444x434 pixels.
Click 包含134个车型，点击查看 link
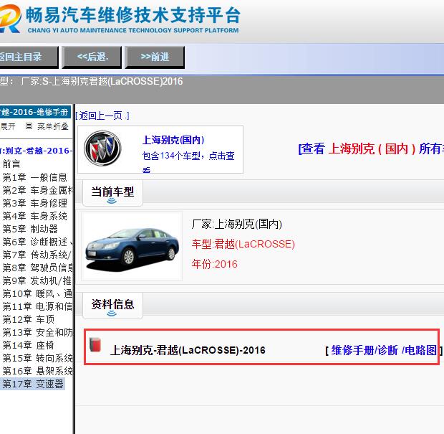pyautogui.click(x=188, y=161)
